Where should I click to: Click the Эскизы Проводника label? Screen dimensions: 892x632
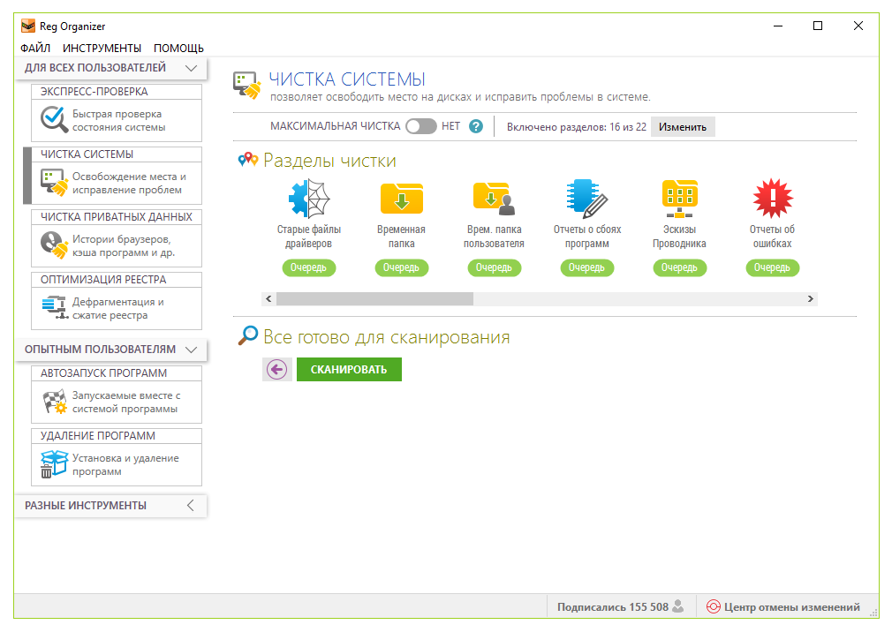point(680,237)
